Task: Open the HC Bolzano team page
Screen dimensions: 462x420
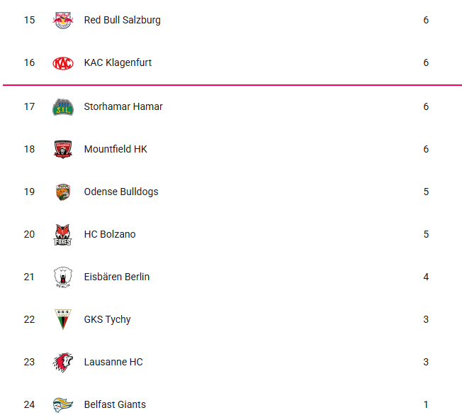Action: point(109,234)
